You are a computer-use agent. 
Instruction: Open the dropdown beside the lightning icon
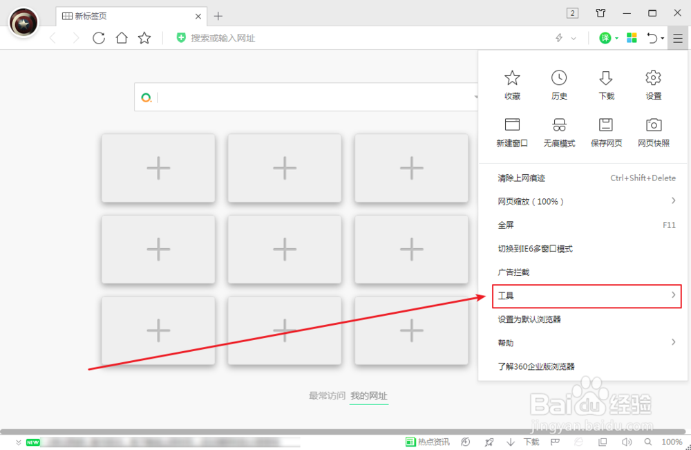575,38
